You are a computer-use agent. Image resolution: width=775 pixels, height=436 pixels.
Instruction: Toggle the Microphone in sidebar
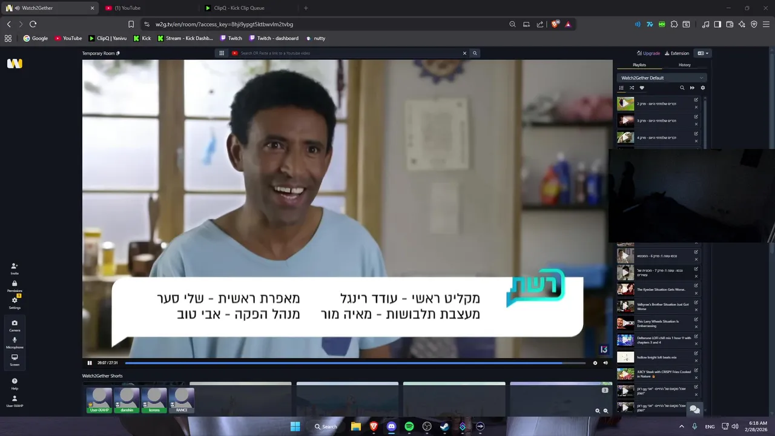point(15,342)
